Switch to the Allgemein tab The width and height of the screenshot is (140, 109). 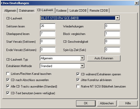coord(10,11)
